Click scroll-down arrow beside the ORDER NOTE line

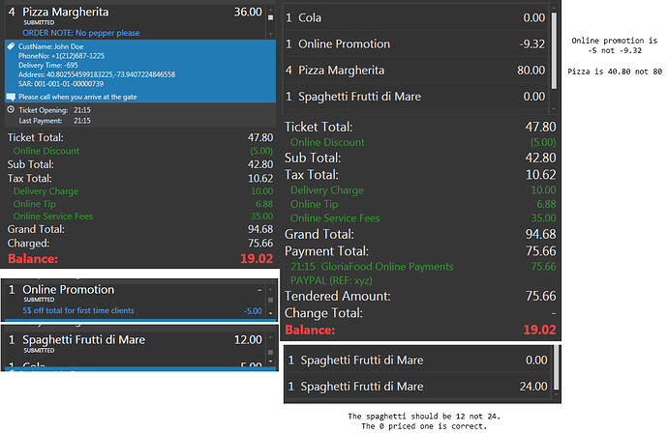pos(270,34)
